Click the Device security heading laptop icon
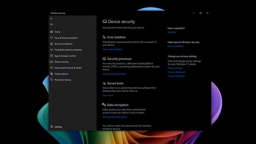Viewport: 256px width, 144px height. (105, 21)
